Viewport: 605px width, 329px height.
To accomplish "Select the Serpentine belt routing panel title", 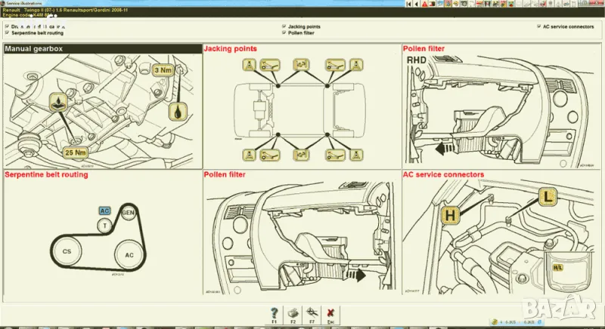I will tap(48, 174).
